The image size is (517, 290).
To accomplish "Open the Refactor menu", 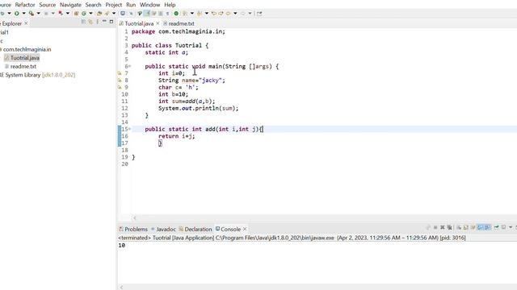I will click(x=25, y=5).
